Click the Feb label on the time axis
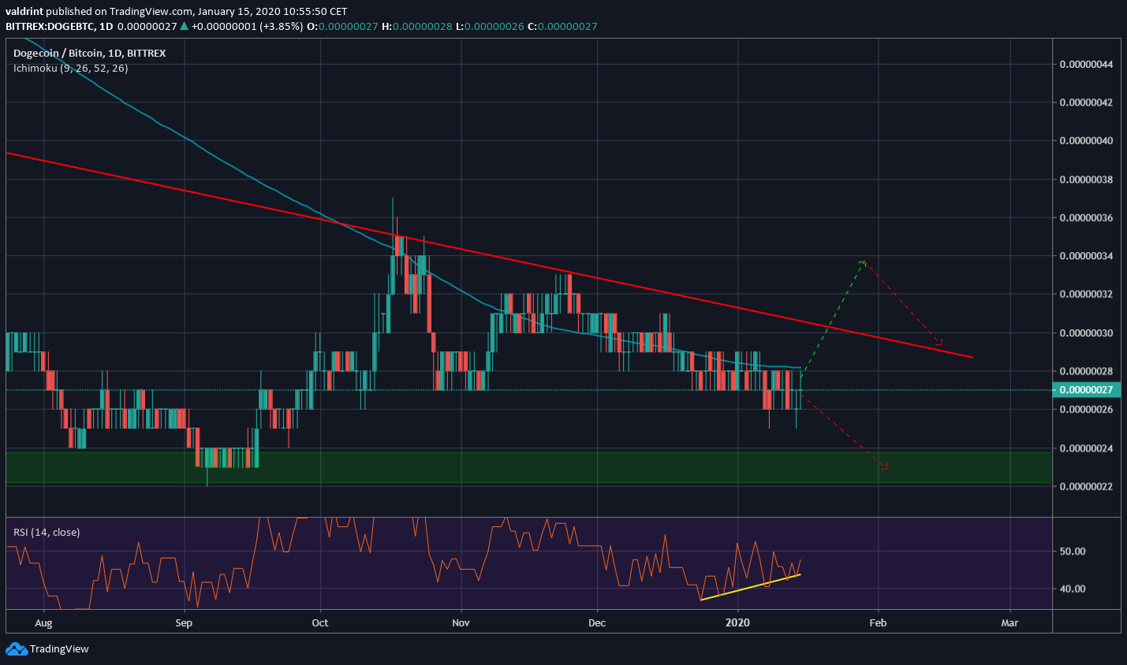 877,622
